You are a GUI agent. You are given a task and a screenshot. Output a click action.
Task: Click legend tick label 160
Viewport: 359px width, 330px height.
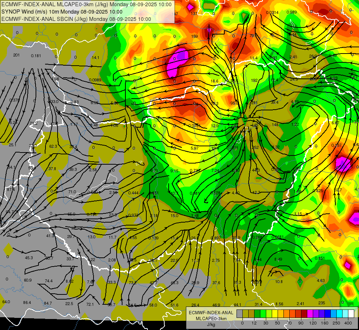(x=325, y=323)
